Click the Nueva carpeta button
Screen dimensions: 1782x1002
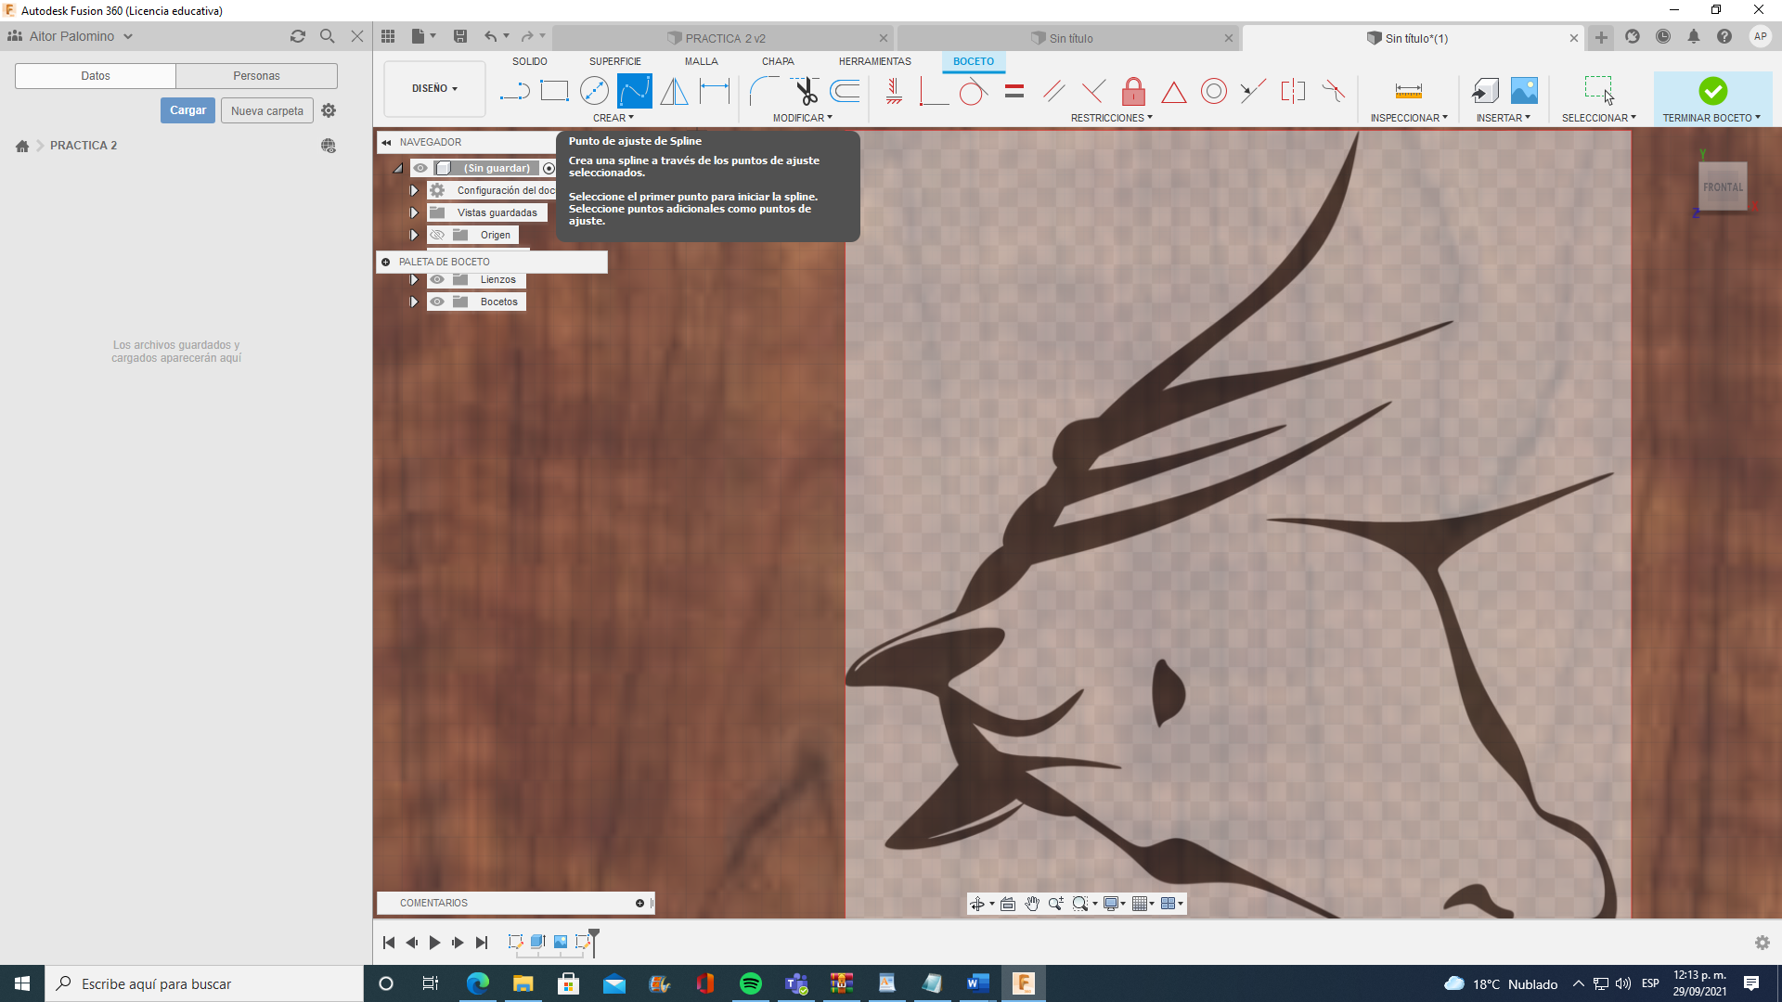(x=267, y=110)
